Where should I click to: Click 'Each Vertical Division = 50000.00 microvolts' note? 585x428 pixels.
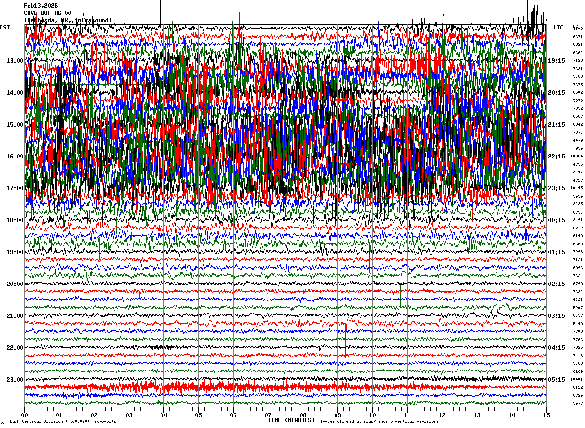pyautogui.click(x=63, y=421)
